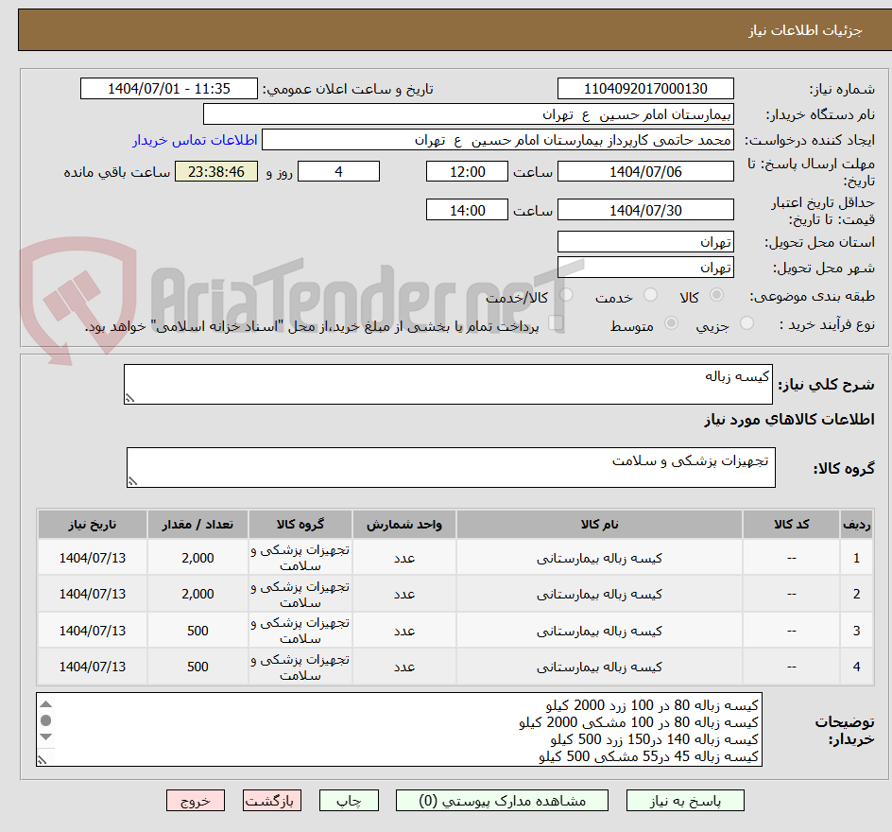
Task: Click inside the شماره نیاز number field
Action: coord(645,88)
